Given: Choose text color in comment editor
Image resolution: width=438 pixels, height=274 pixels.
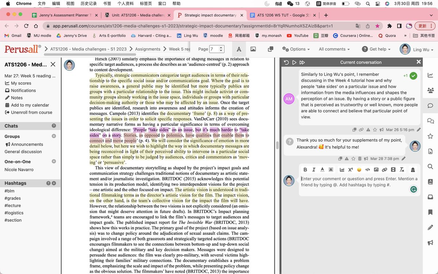Looking at the screenshot, I should pos(322,170).
